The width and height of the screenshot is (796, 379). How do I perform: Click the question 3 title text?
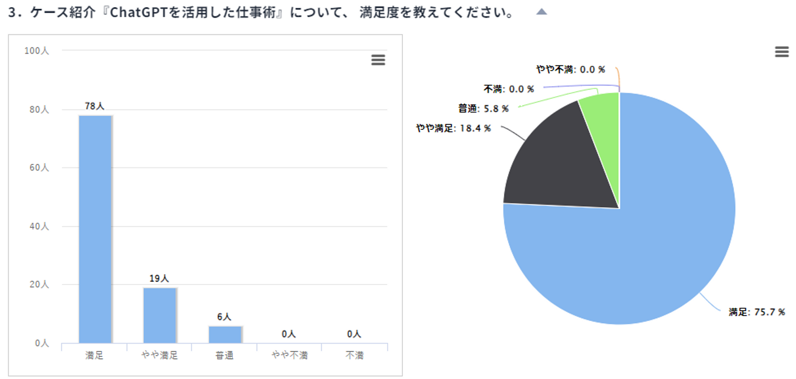[x=261, y=13]
